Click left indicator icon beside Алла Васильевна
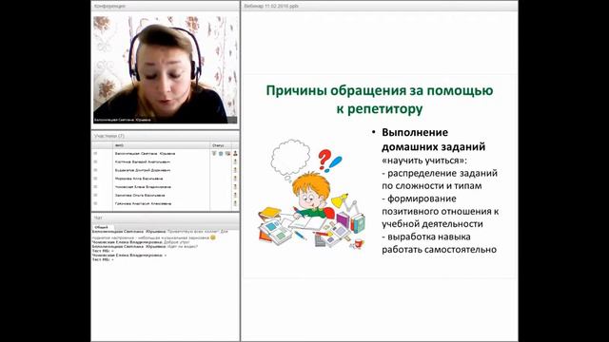This screenshot has height=342, width=609. tap(95, 179)
